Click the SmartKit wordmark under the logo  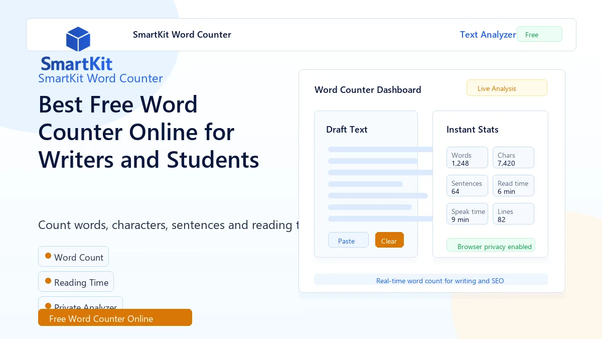pyautogui.click(x=77, y=64)
